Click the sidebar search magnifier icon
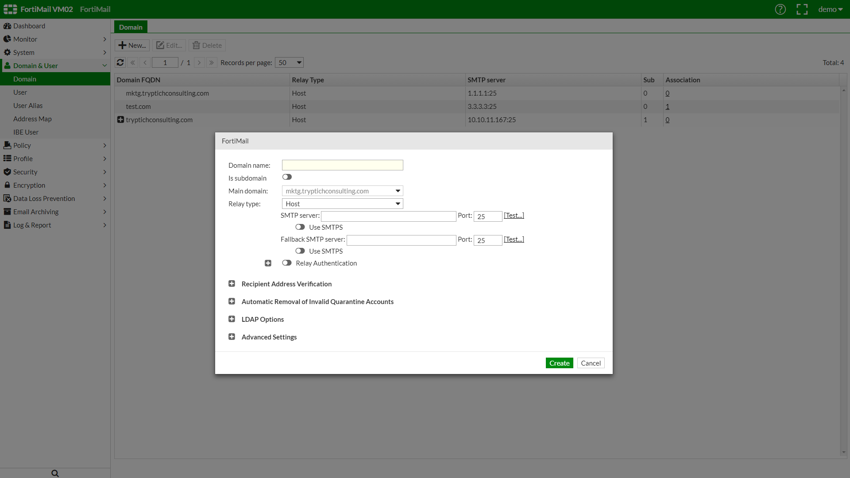The image size is (850, 478). point(55,473)
